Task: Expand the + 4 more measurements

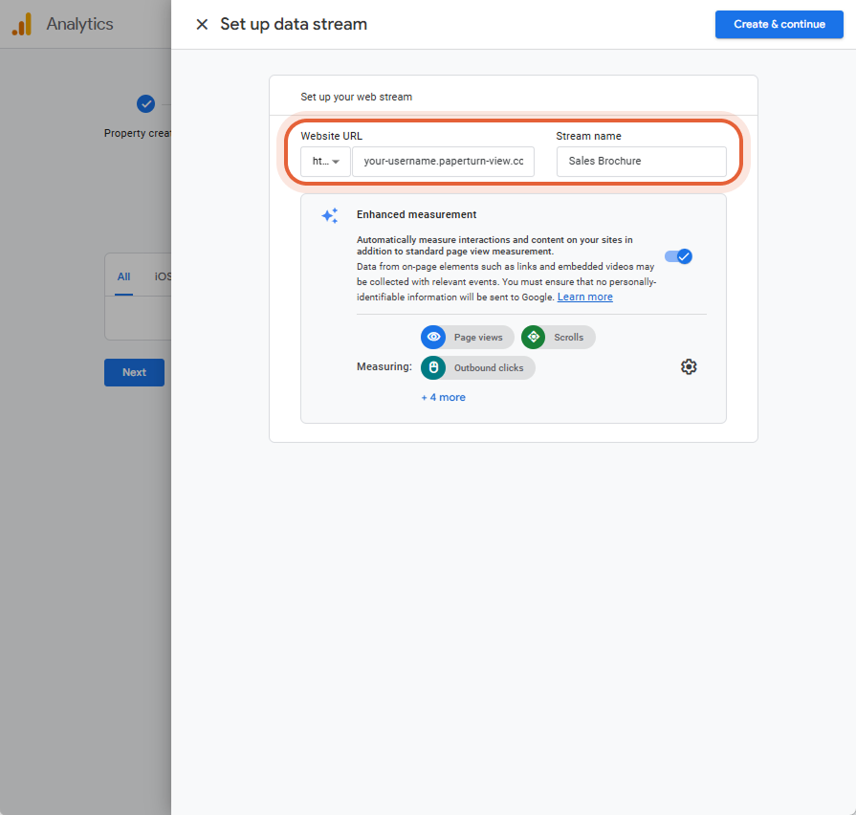Action: coord(443,397)
